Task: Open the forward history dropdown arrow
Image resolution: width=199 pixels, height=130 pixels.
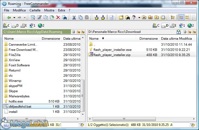Action: [25, 18]
